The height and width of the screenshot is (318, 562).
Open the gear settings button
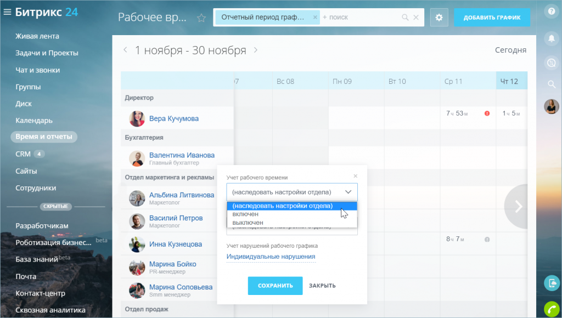pos(439,17)
